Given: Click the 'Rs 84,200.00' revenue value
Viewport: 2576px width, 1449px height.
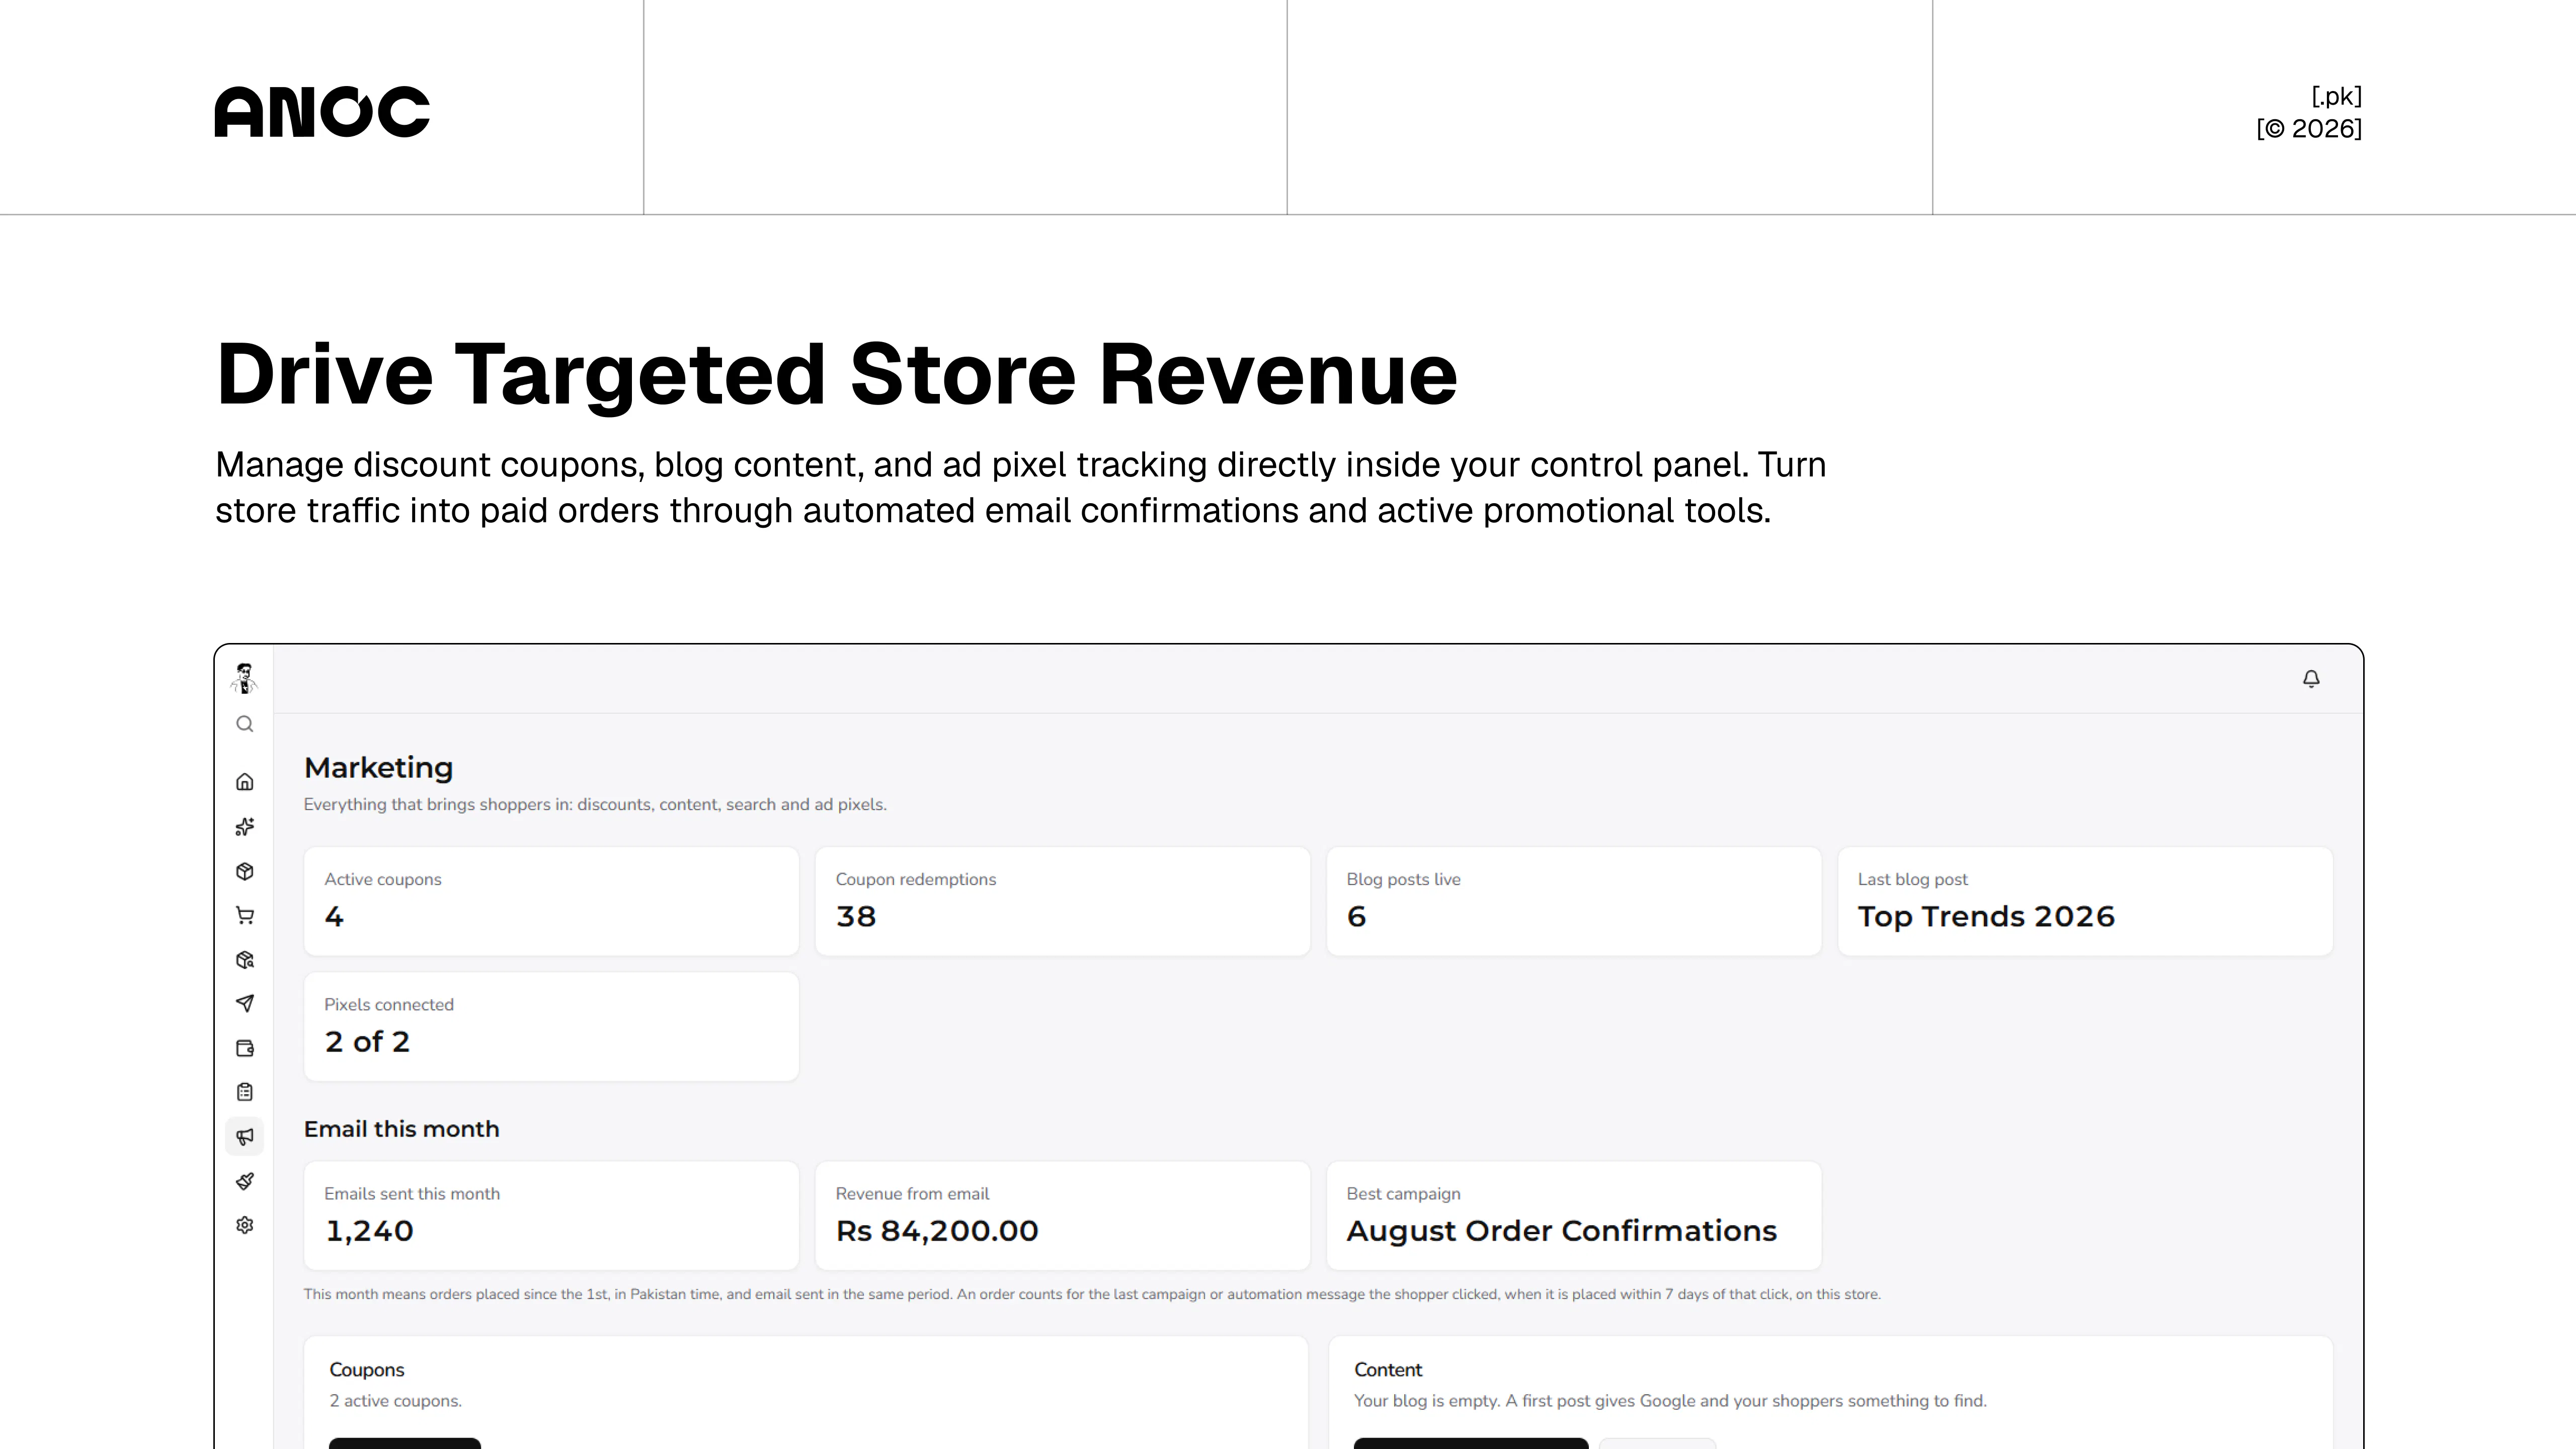Looking at the screenshot, I should click(937, 1231).
